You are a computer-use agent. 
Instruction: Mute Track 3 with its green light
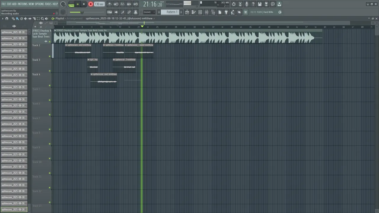[x=50, y=71]
